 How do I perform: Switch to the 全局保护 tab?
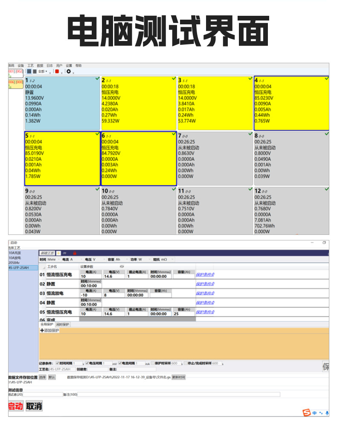pos(46,325)
